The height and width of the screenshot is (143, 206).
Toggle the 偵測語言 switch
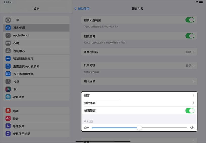[190, 110]
